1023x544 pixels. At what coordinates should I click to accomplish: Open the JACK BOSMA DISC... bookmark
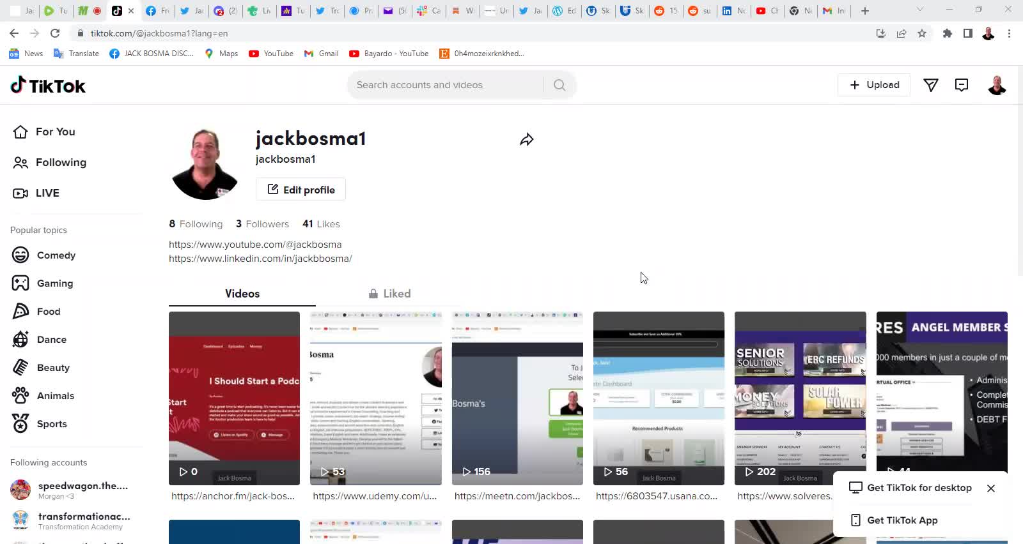[x=152, y=54]
